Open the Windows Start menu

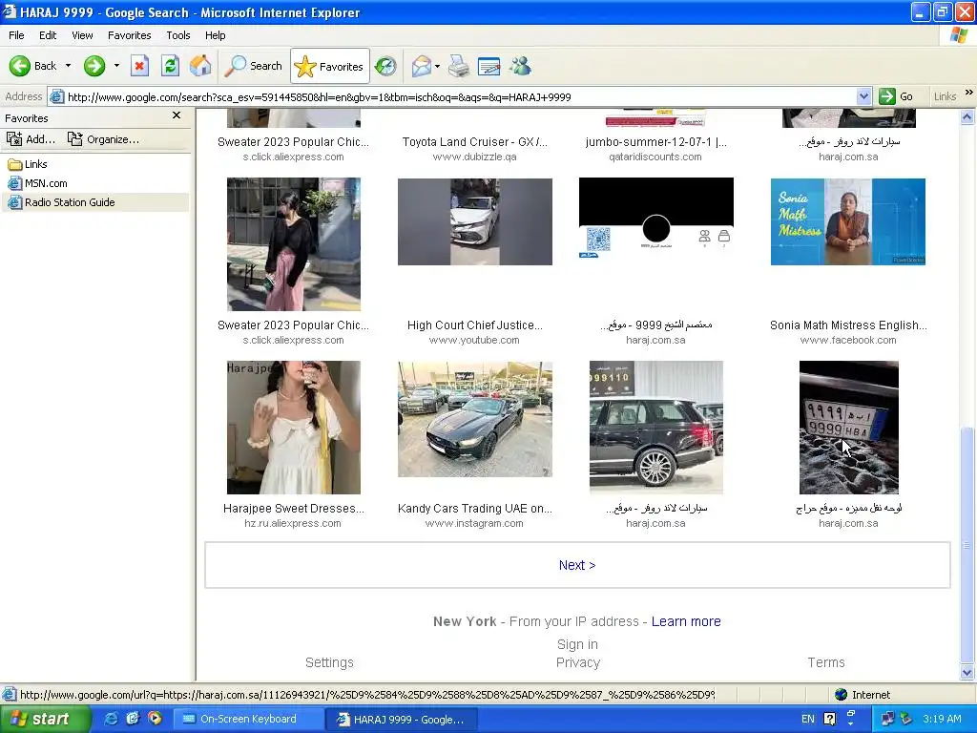pos(45,719)
